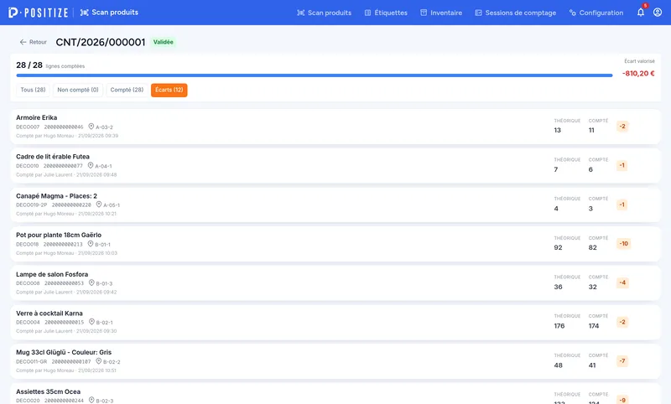Image resolution: width=671 pixels, height=404 pixels.
Task: Click the -2 gap badge of Verre à cocktail
Action: click(x=622, y=322)
